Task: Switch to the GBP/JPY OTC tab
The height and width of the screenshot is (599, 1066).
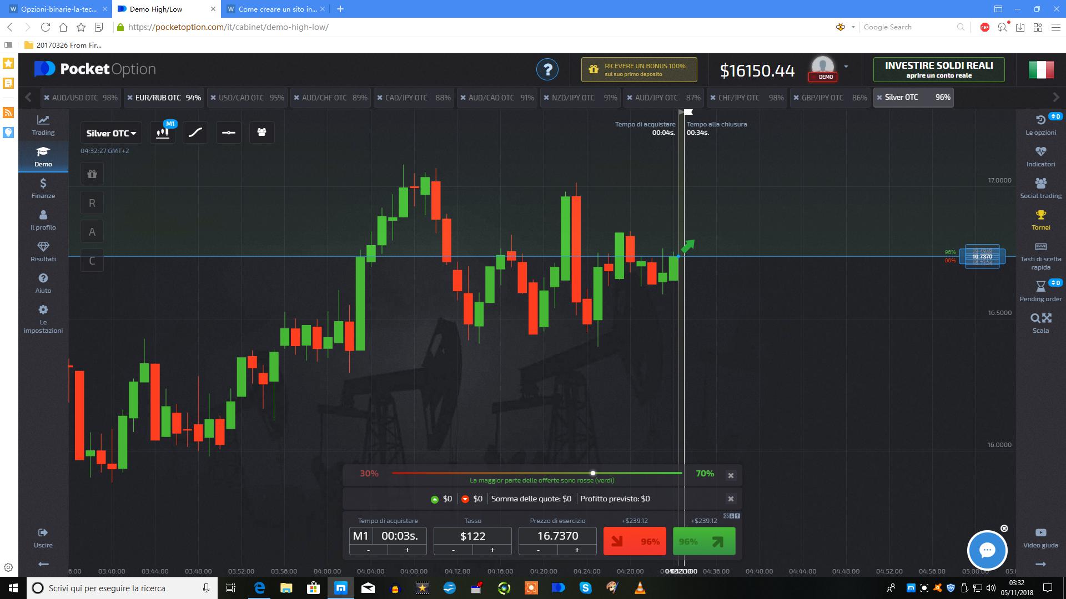Action: coord(831,98)
